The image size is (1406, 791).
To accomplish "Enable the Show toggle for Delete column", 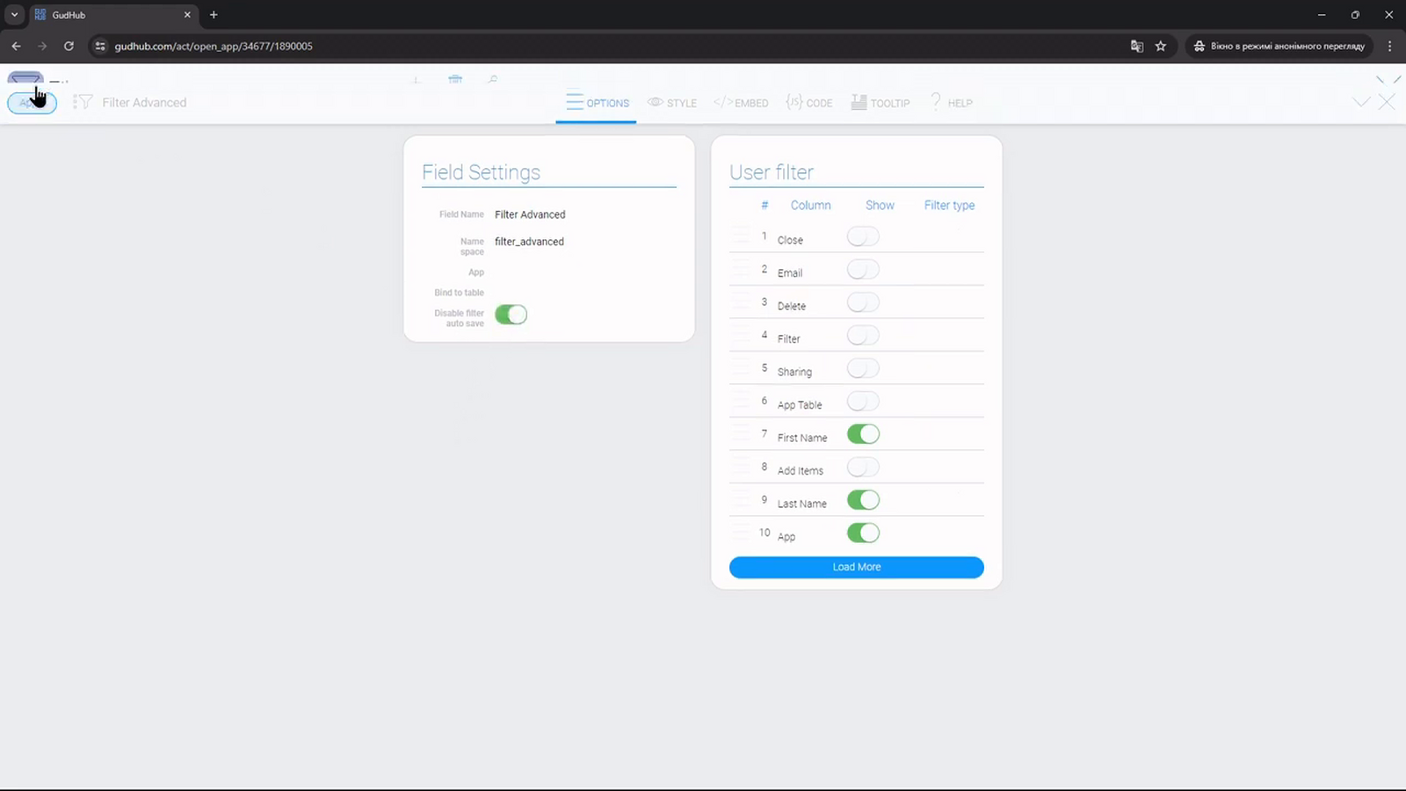I will click(x=863, y=303).
